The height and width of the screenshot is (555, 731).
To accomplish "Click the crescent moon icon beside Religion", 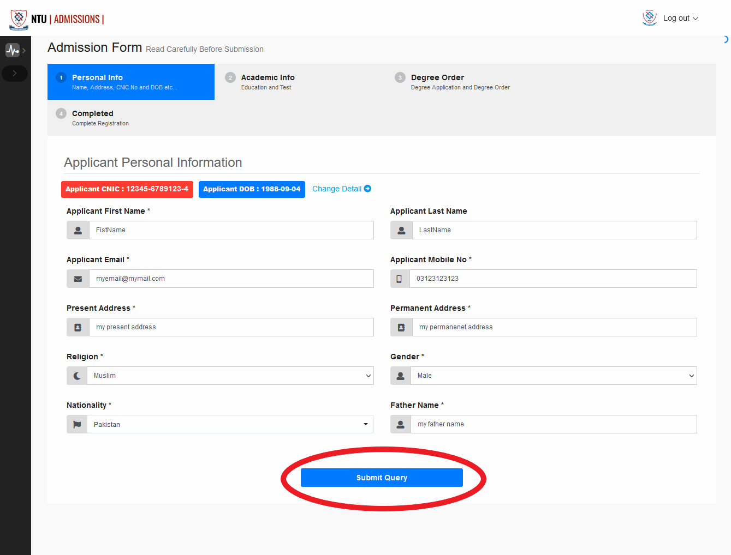I will (77, 376).
